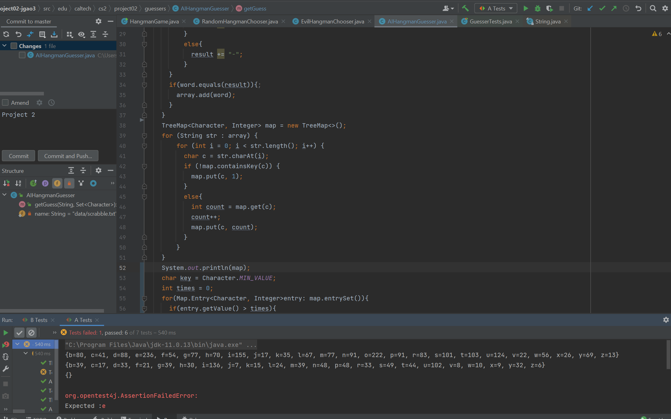Screen dimensions: 671x419
Task: Collapse AIHangmanGuesser node in Structure
Action: coord(5,195)
